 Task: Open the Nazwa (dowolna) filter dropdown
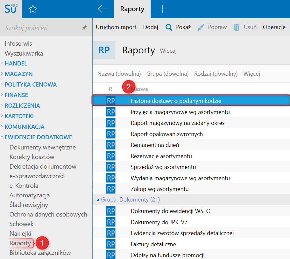click(119, 74)
